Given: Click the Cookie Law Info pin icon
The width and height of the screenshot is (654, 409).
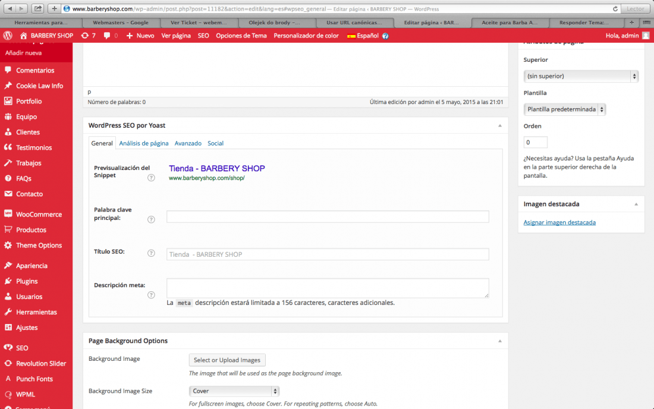Looking at the screenshot, I should pyautogui.click(x=8, y=86).
